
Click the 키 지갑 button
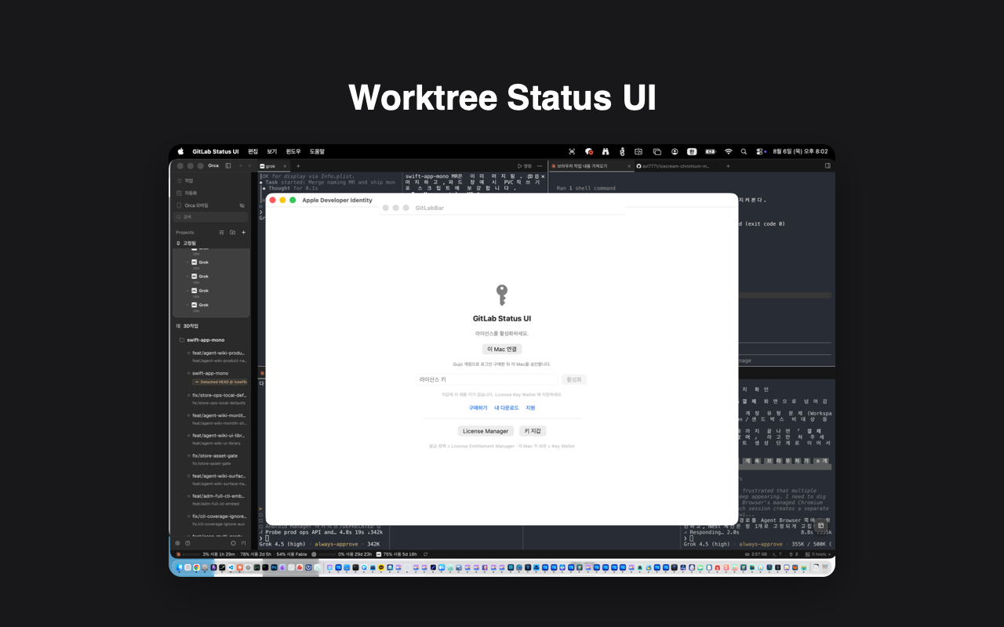tap(533, 431)
